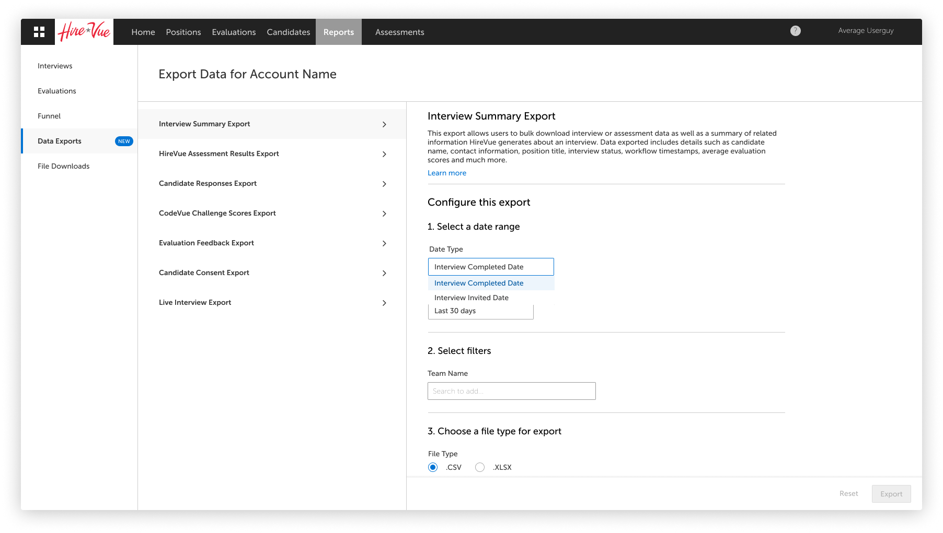The image size is (943, 533).
Task: Open the Date Type dropdown box
Action: tap(491, 267)
